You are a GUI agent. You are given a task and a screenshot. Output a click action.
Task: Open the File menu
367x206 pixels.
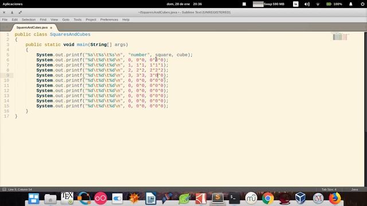tap(5, 19)
